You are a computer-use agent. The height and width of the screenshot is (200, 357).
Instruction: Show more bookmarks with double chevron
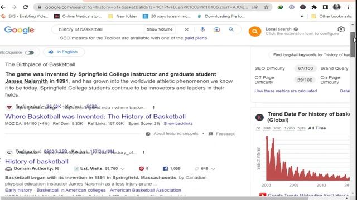(x=302, y=16)
